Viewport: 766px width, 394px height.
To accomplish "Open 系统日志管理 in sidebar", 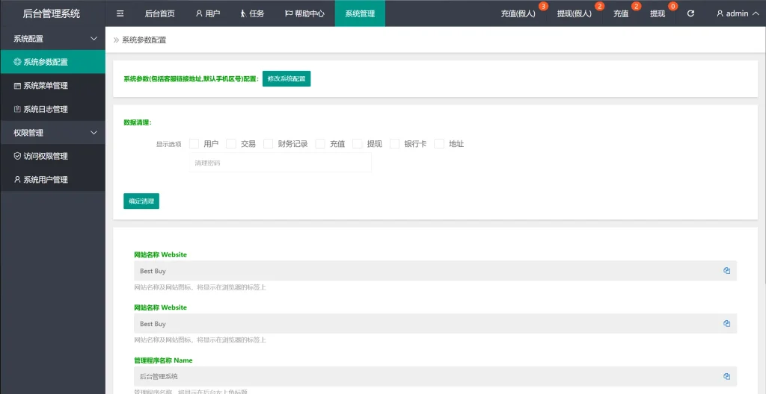I will point(45,109).
